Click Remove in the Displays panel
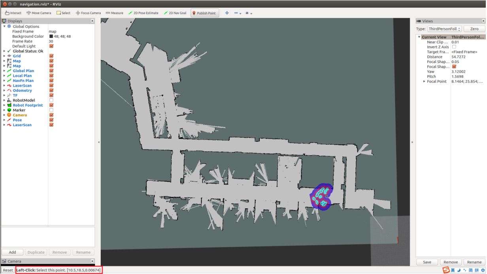487x274 pixels. (59, 252)
